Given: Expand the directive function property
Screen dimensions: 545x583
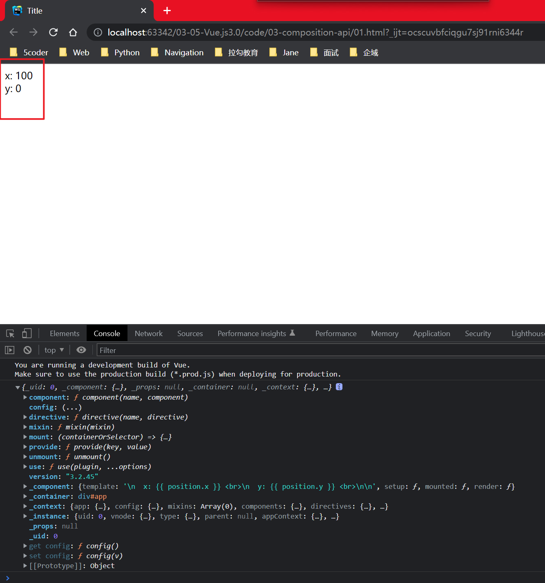Looking at the screenshot, I should [25, 417].
